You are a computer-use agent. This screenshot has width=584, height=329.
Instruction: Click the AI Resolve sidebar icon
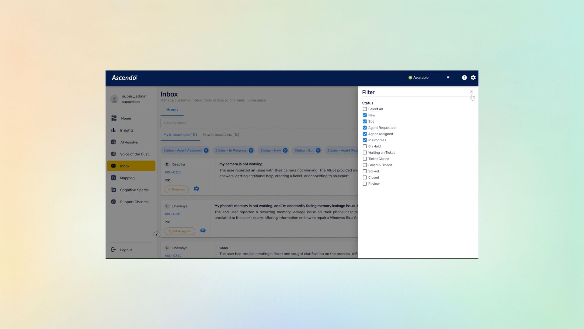tap(113, 142)
